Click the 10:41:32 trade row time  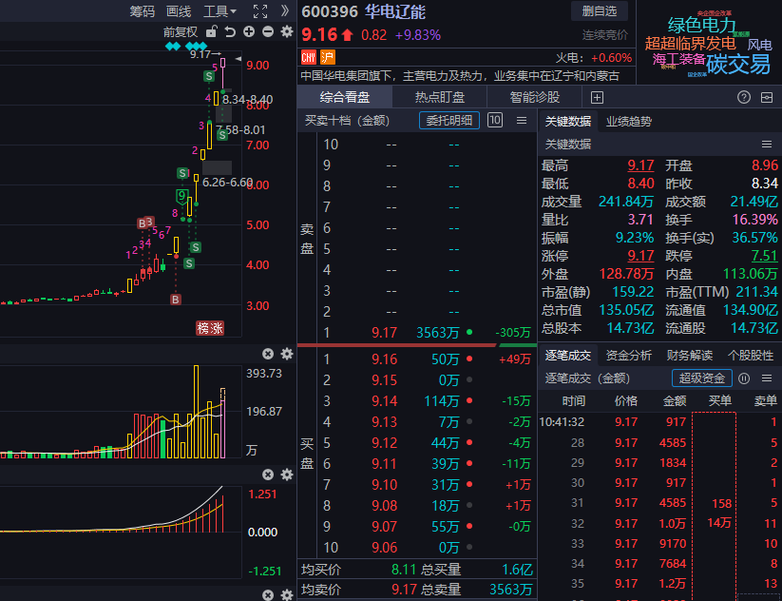[x=562, y=422]
